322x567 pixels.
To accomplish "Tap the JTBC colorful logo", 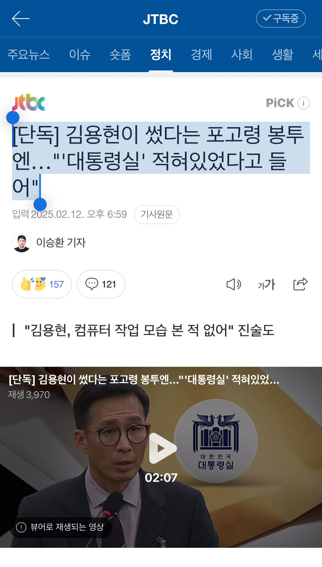I will tap(29, 103).
